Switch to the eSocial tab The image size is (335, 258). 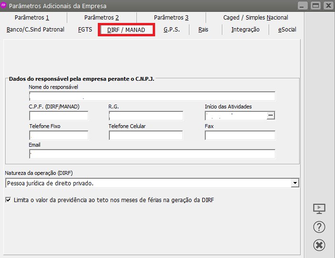click(x=287, y=30)
